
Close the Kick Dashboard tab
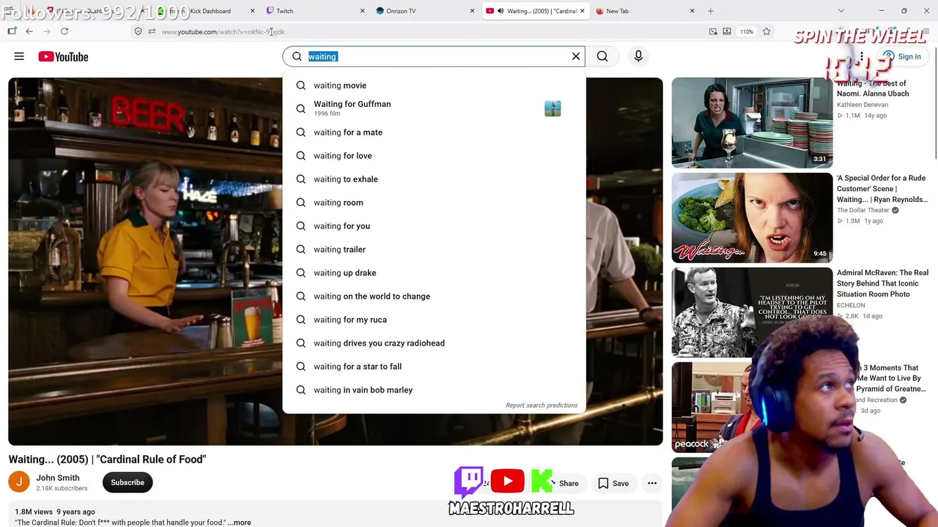point(252,11)
